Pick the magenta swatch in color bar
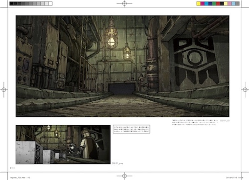This screenshot has width=249, height=180. point(203,4)
